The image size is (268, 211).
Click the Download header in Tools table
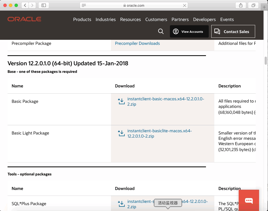125,189
